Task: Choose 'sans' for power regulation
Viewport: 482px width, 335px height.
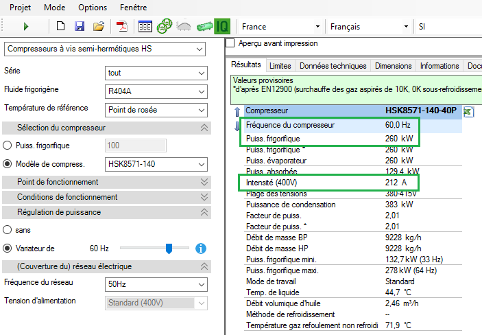Action: [x=8, y=230]
